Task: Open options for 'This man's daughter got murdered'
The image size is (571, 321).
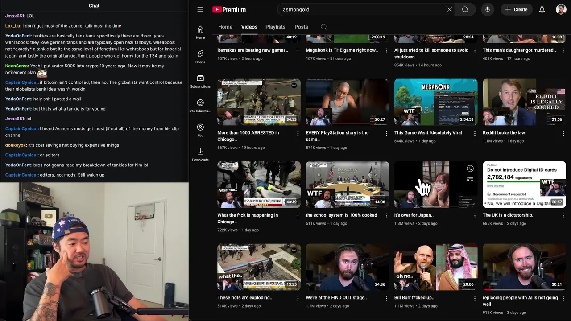Action: coord(563,51)
